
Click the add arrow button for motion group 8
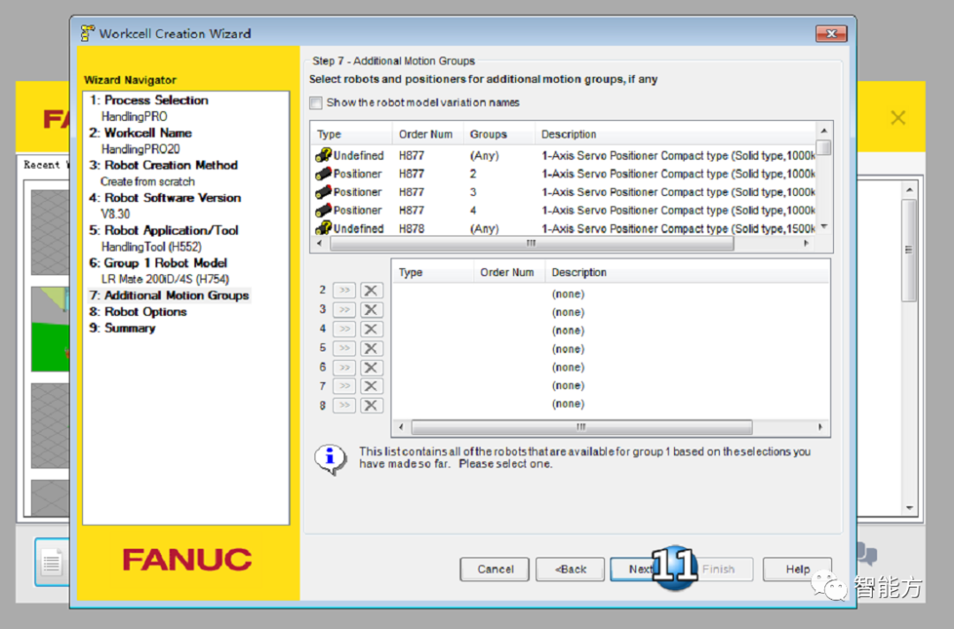pos(344,405)
